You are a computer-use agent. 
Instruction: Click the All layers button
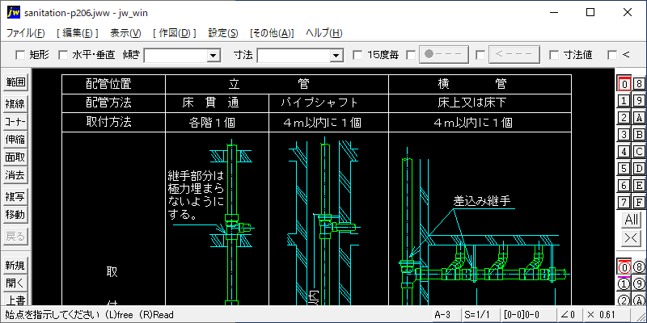(632, 220)
